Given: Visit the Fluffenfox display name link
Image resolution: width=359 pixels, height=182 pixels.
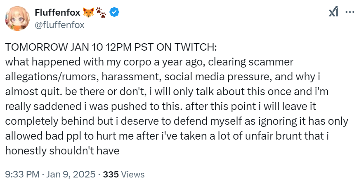Looking at the screenshot, I should [57, 12].
